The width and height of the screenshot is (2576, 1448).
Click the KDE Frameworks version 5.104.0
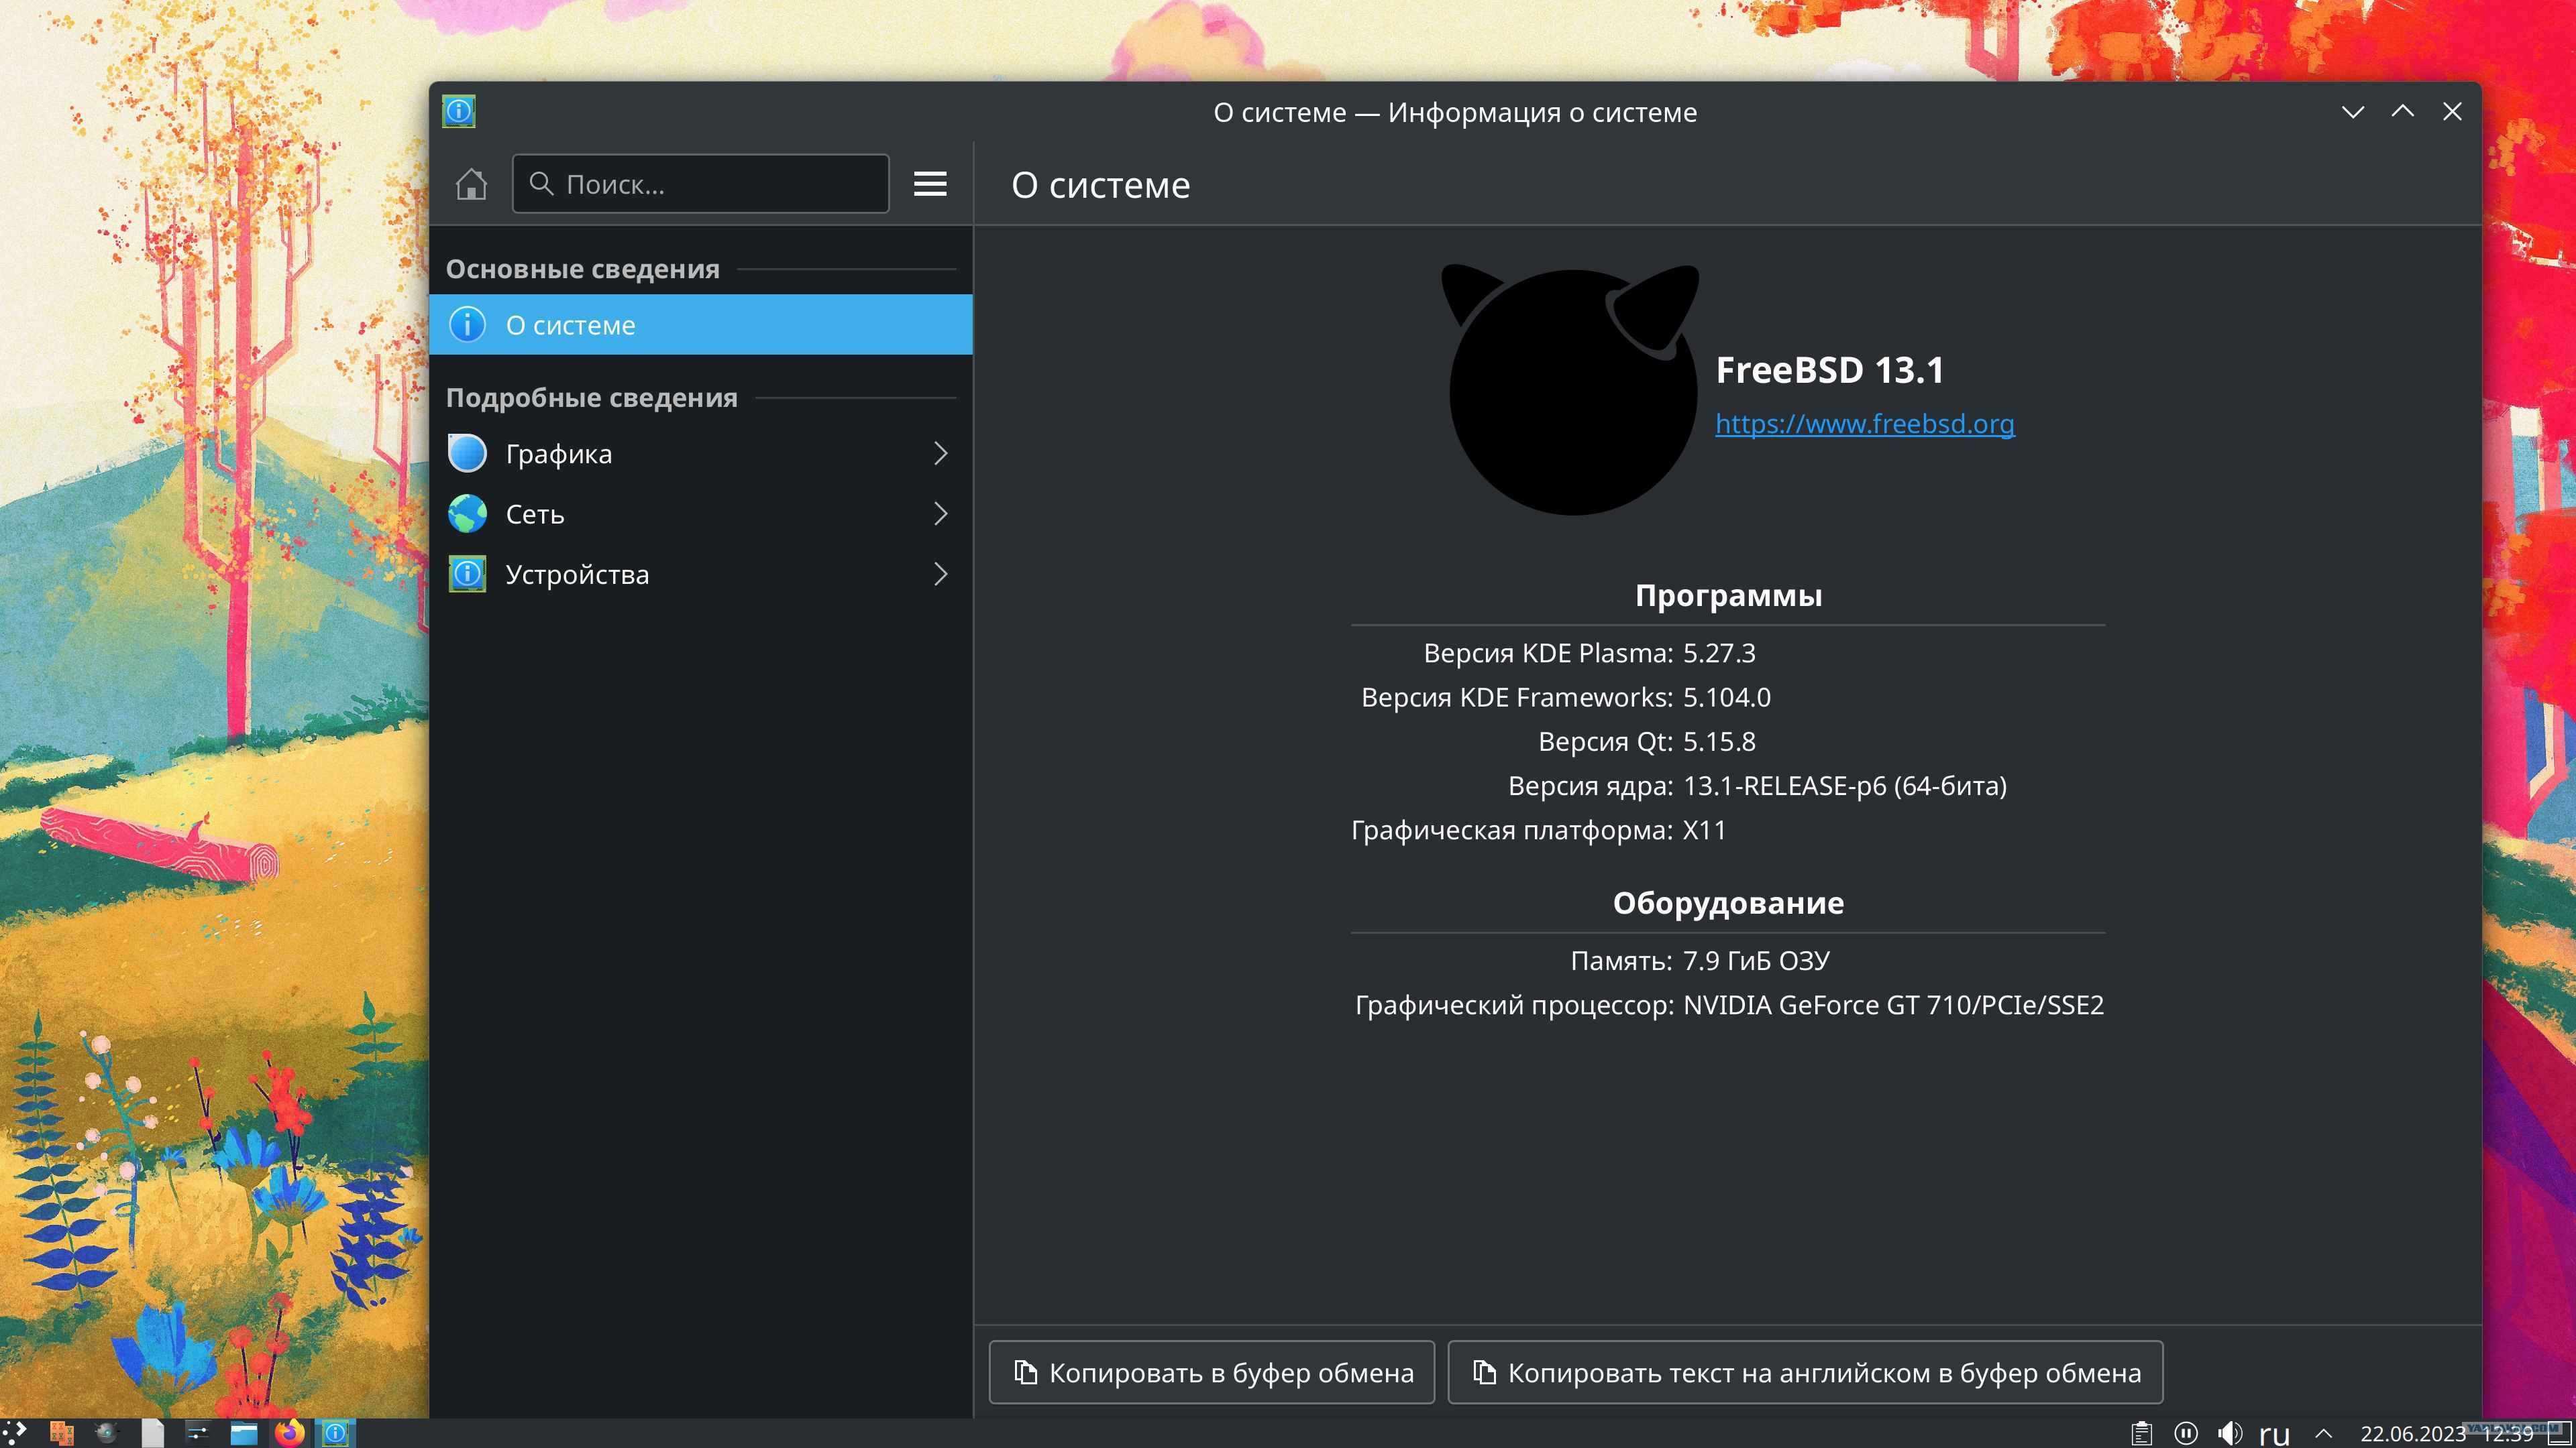tap(1727, 697)
